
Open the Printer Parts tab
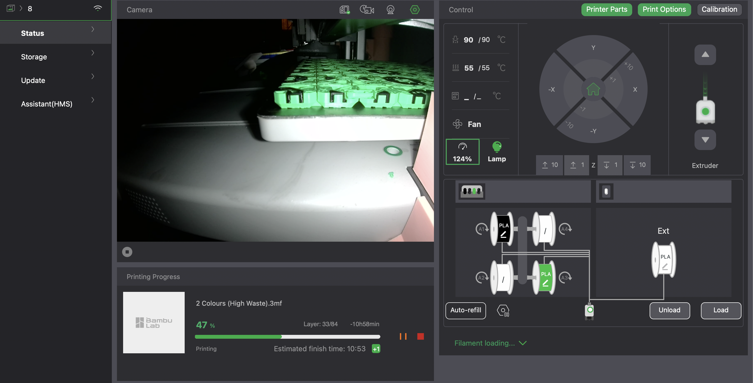tap(607, 10)
